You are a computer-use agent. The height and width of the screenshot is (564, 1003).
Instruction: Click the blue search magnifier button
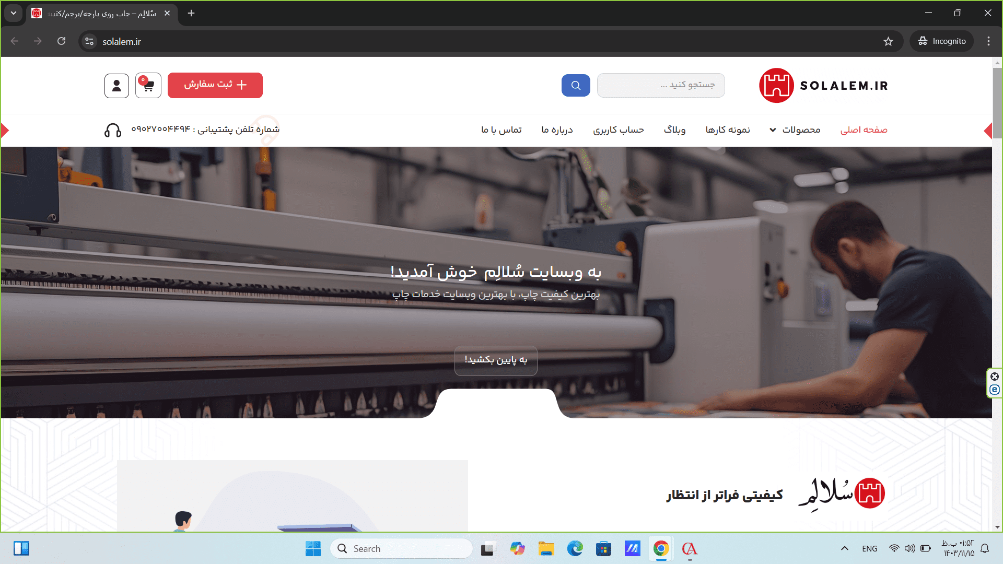coord(576,85)
